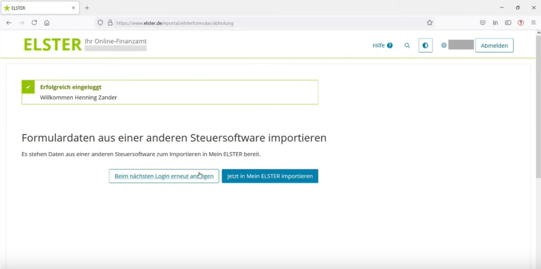Open the settings gear icon

coord(444,45)
